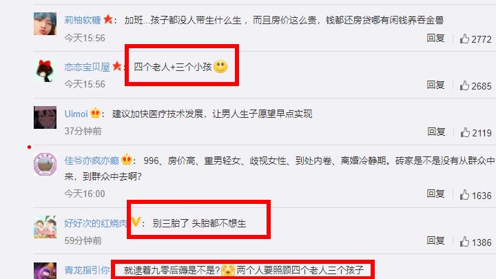496x279 pixels.
Task: Click the smiley emoji in 恋恋宝贝屋's comment
Action: coord(220,66)
